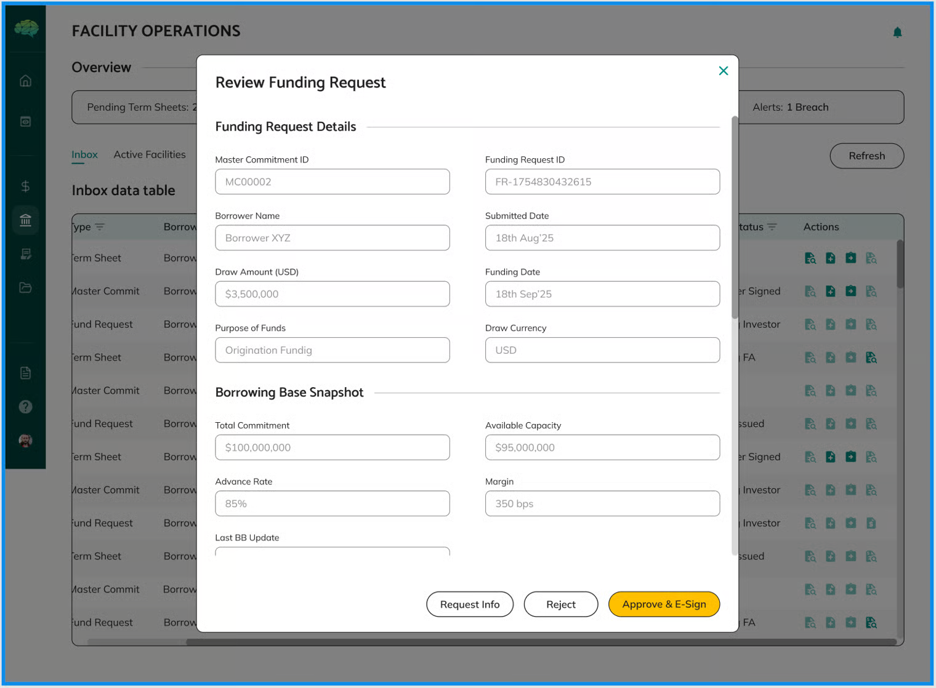Click the dialog's vertical scrollbar
Image resolution: width=936 pixels, height=688 pixels.
[x=734, y=215]
